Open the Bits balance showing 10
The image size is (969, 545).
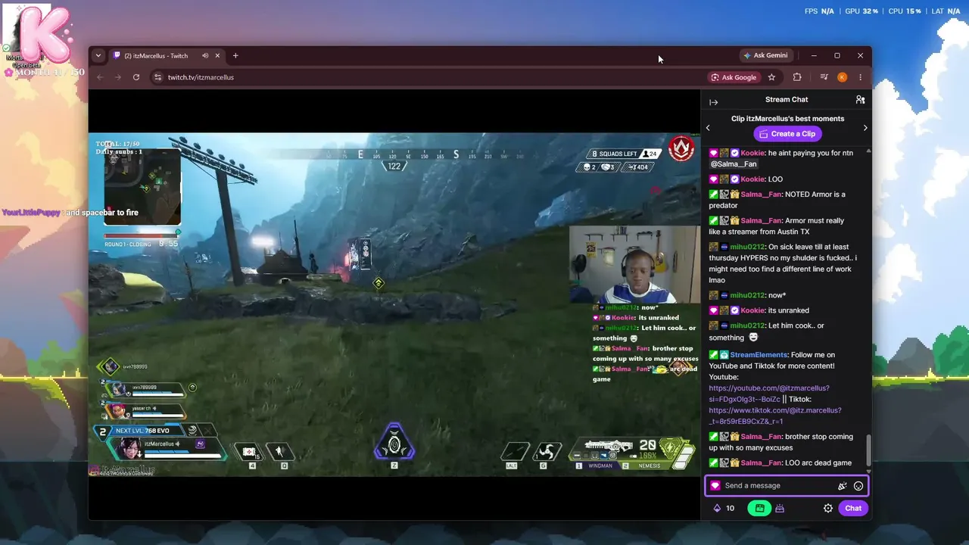click(724, 509)
